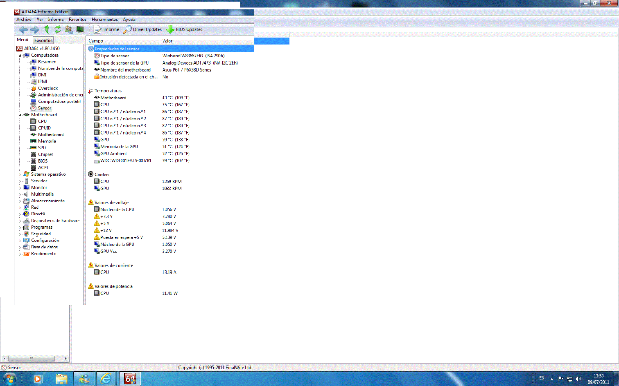
Task: Open the Windows Start menu
Action: [x=9, y=379]
